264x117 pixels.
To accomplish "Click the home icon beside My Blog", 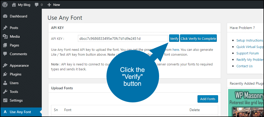I will point(14,5).
